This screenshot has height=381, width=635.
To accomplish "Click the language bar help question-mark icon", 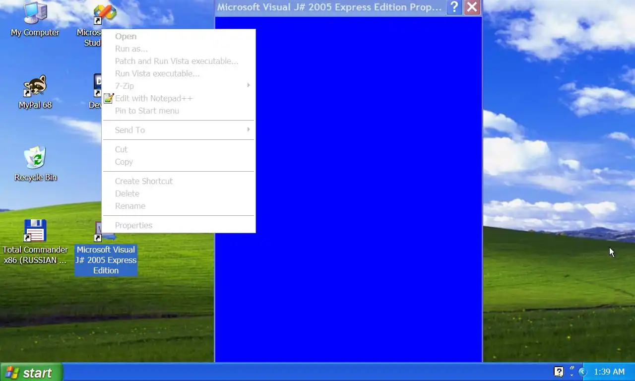I will click(559, 372).
